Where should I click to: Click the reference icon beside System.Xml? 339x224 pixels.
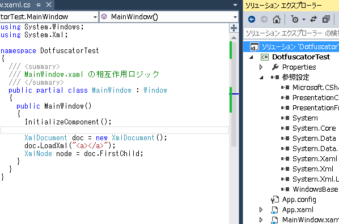pyautogui.click(x=285, y=169)
